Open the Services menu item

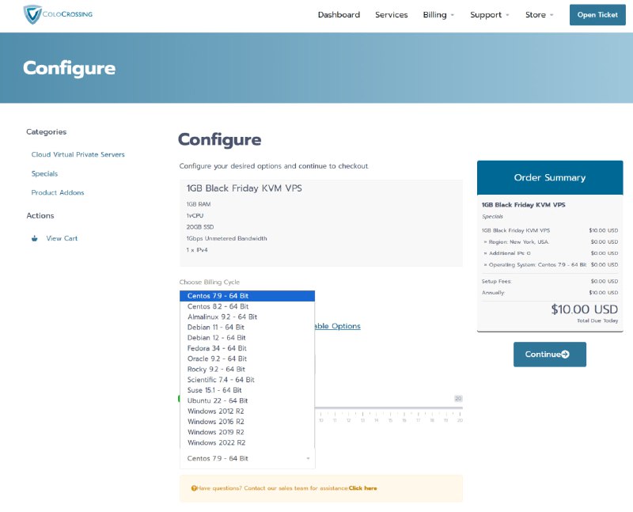[x=391, y=15]
